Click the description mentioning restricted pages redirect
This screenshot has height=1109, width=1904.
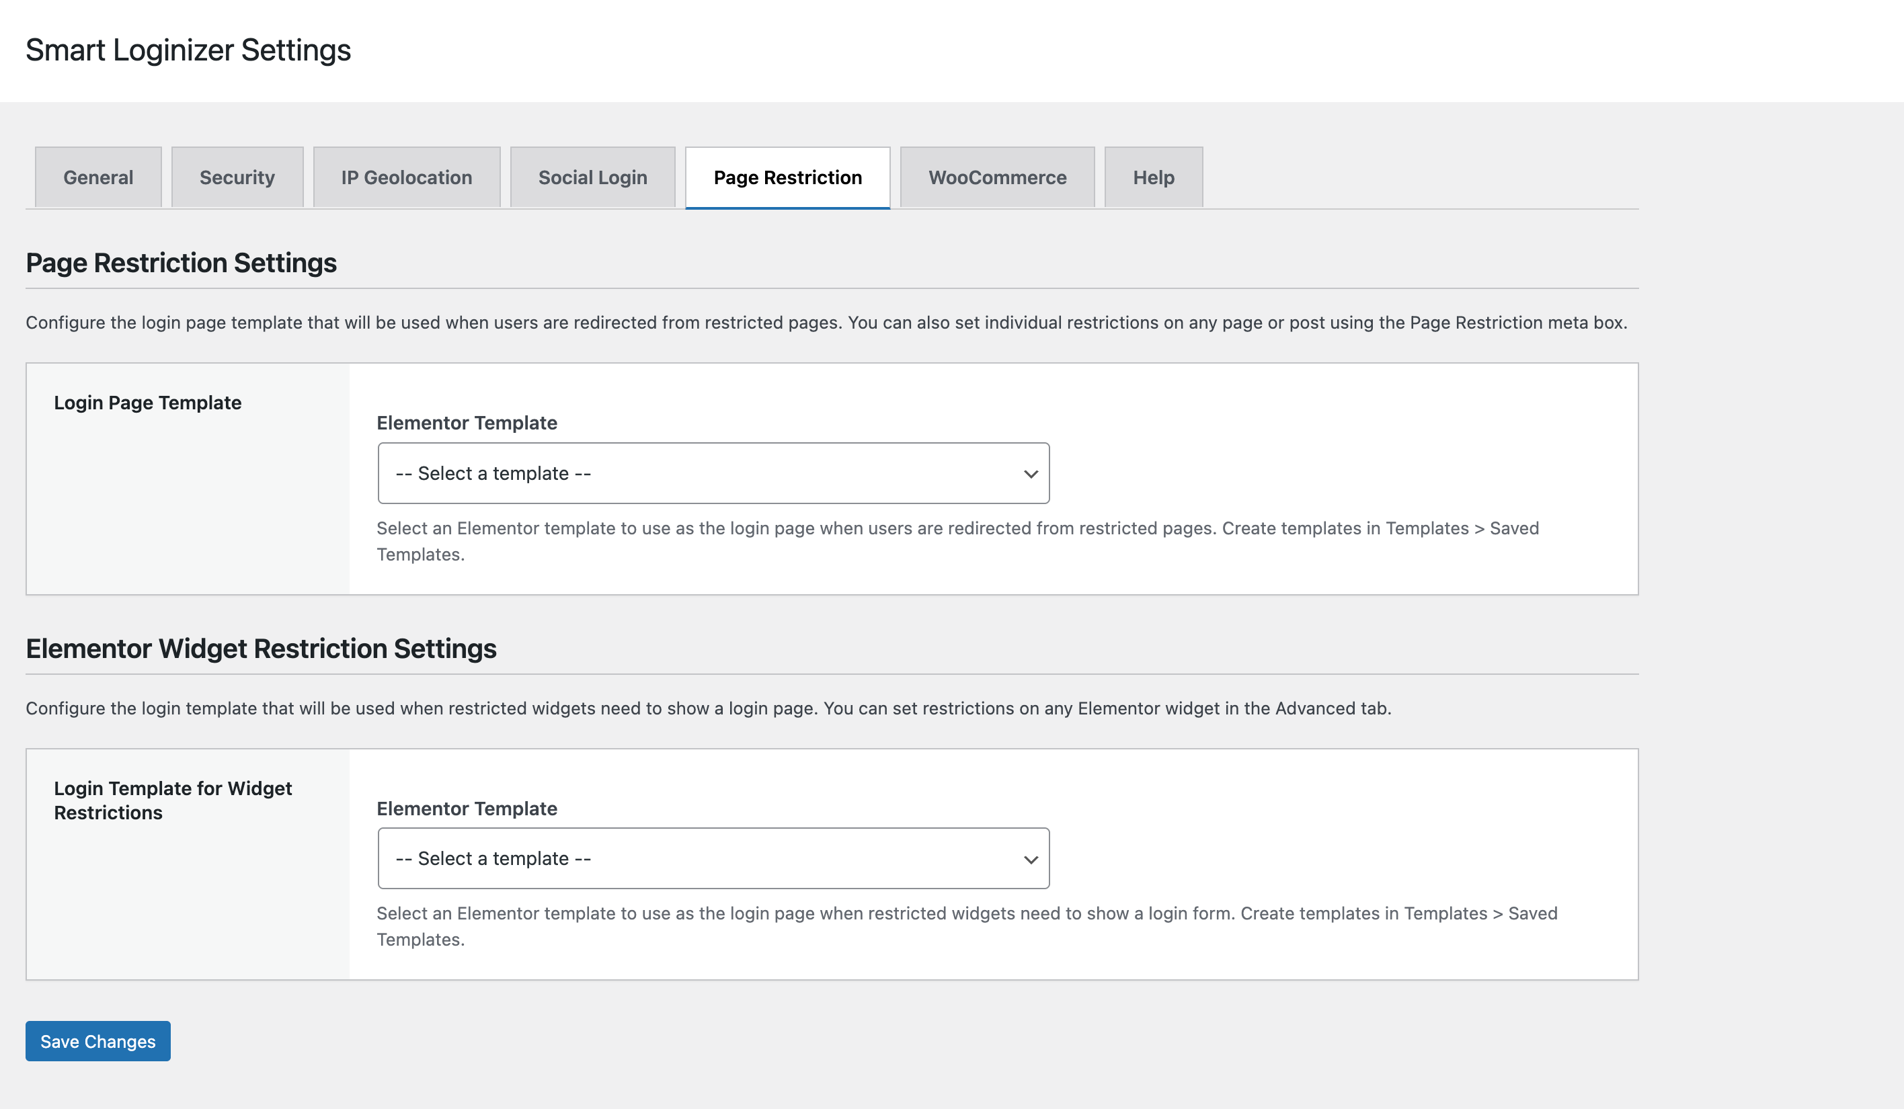(958, 542)
